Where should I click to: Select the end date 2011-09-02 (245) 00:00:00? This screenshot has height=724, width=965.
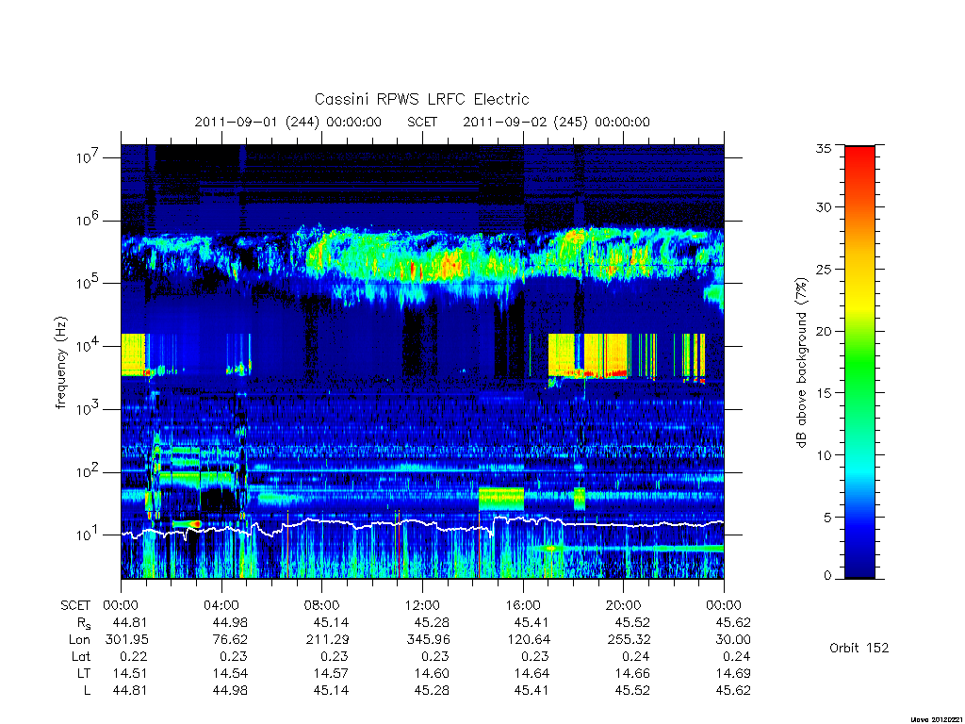point(556,122)
